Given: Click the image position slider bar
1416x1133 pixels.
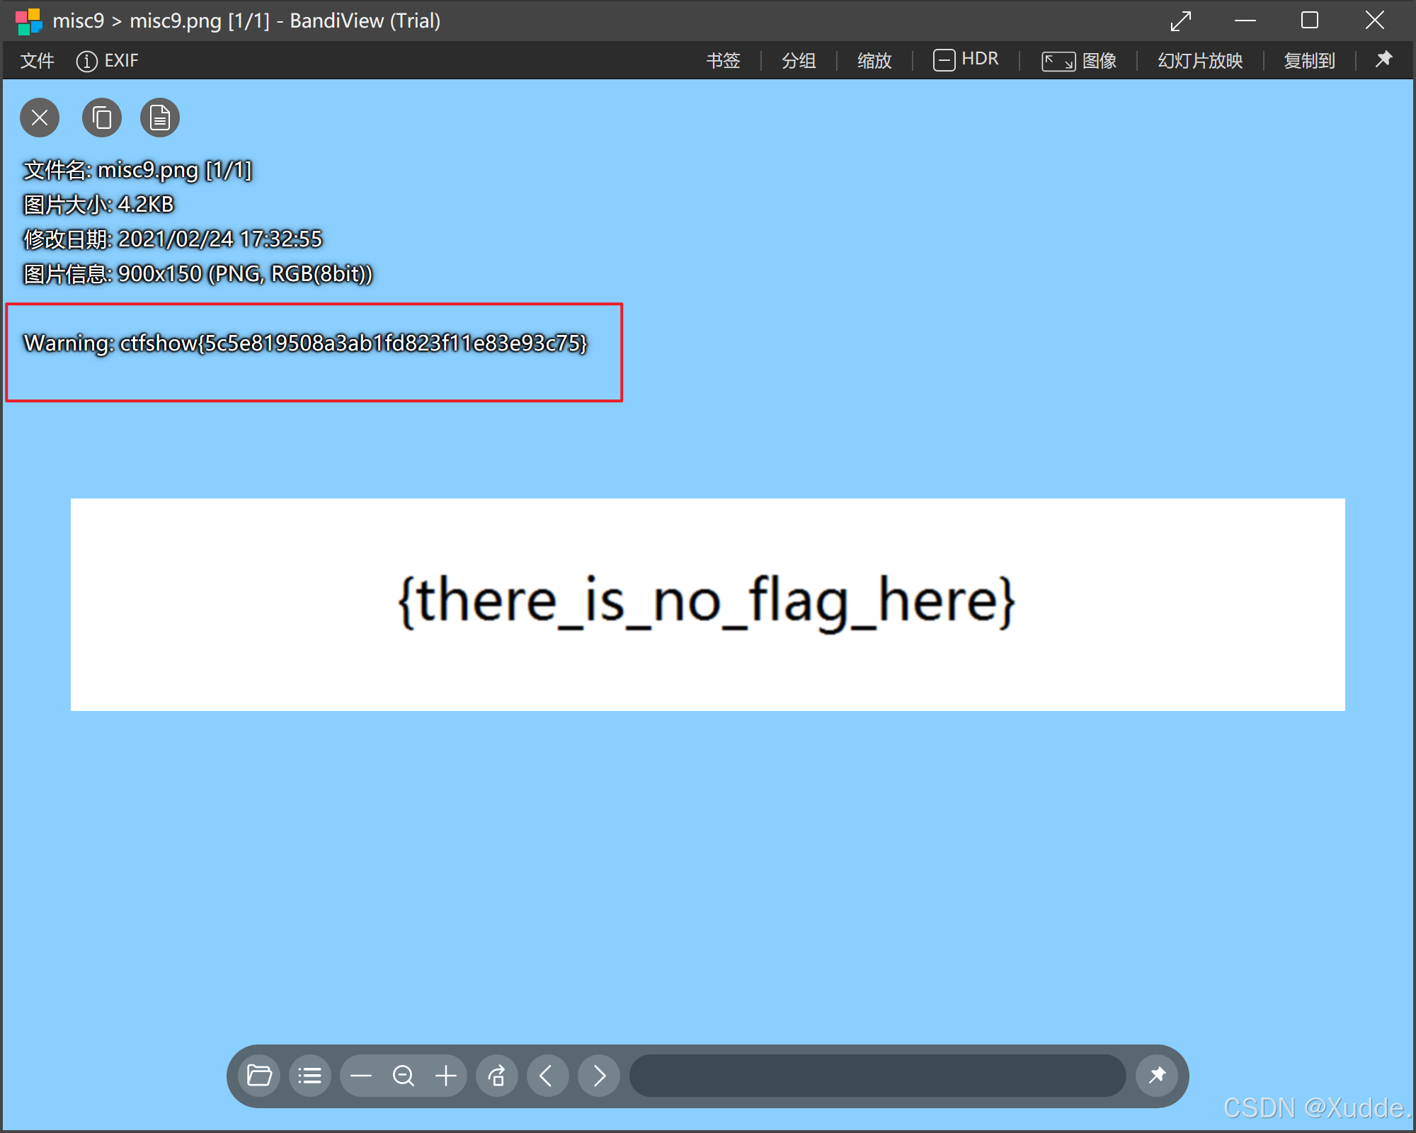Looking at the screenshot, I should point(877,1076).
